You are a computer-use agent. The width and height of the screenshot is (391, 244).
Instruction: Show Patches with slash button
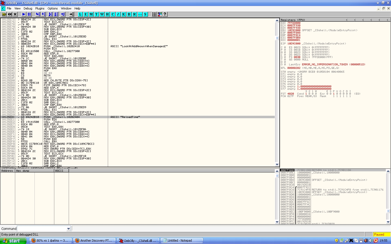point(118,14)
